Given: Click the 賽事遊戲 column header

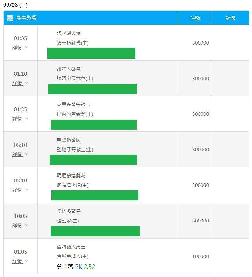Looking at the screenshot, I should (x=27, y=18).
